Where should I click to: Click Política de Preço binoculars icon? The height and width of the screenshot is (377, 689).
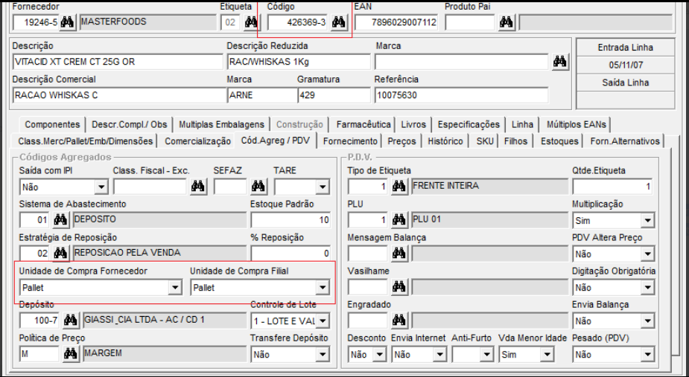tap(71, 354)
